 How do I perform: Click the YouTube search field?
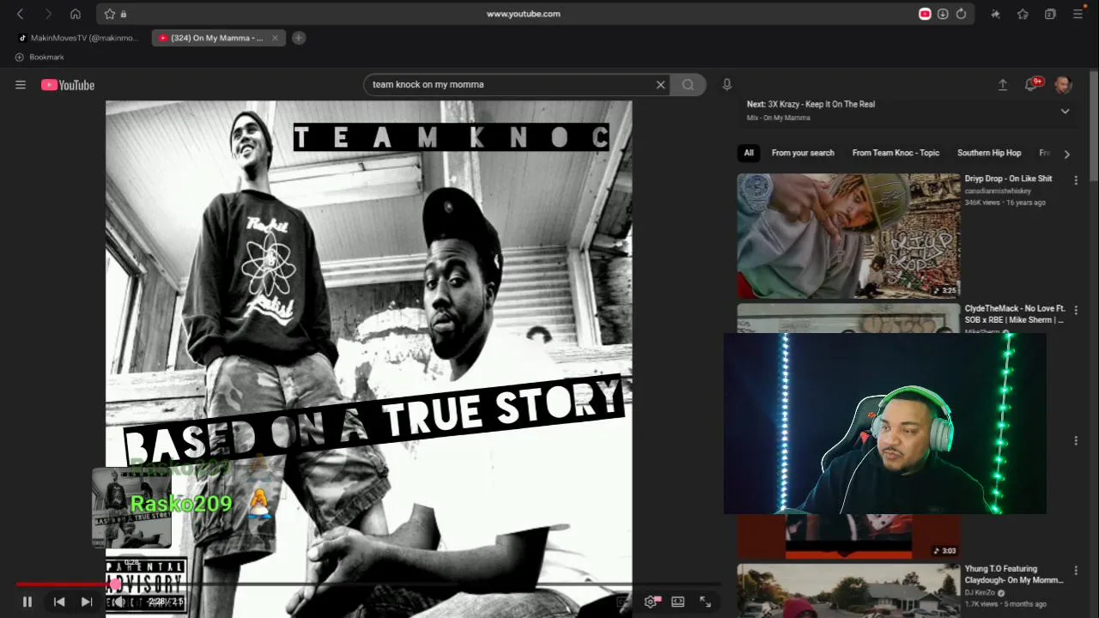(511, 84)
